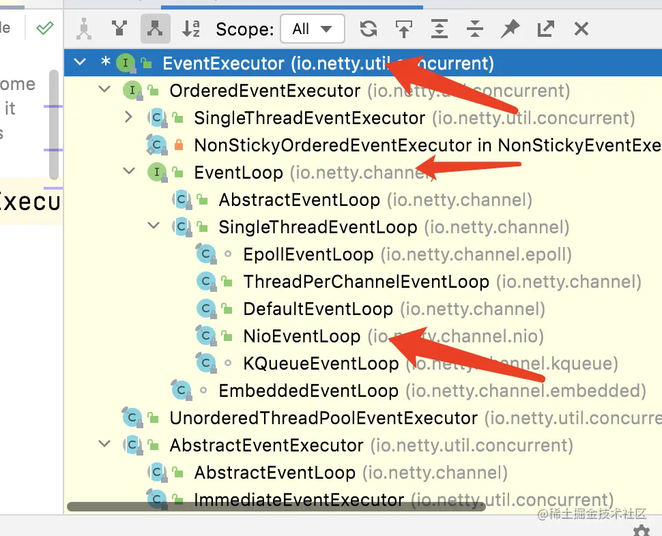Screen dimensions: 662x536
Task: Click the autoscroll to source icon
Action: pyautogui.click(x=403, y=29)
